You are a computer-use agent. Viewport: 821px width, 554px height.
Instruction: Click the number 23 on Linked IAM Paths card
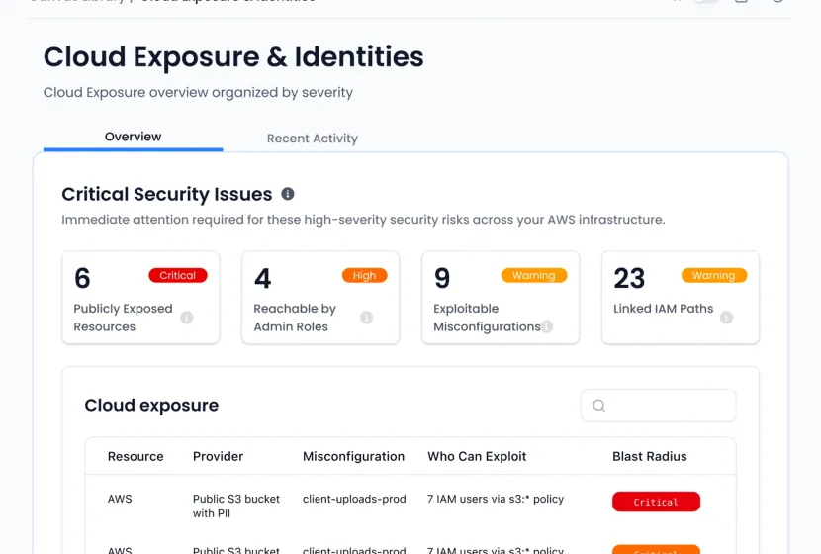pos(629,278)
